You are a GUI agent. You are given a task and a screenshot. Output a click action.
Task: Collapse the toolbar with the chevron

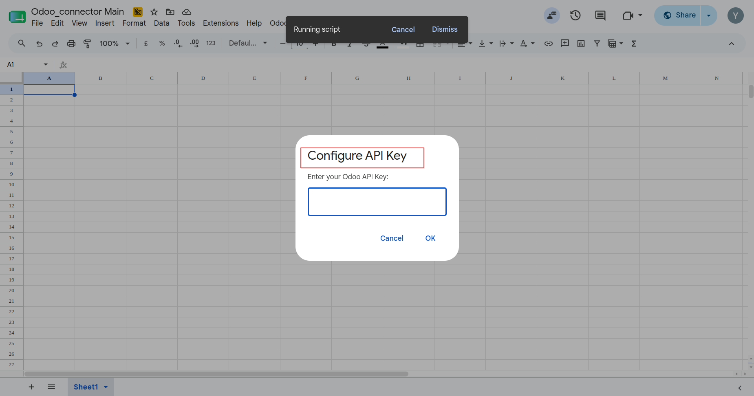tap(732, 44)
